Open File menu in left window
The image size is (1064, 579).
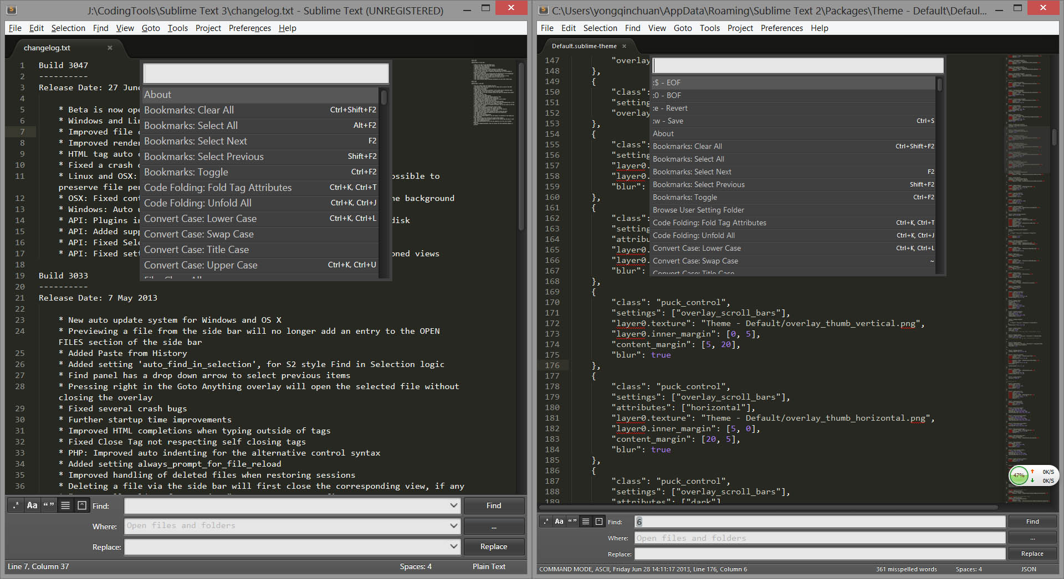point(15,28)
